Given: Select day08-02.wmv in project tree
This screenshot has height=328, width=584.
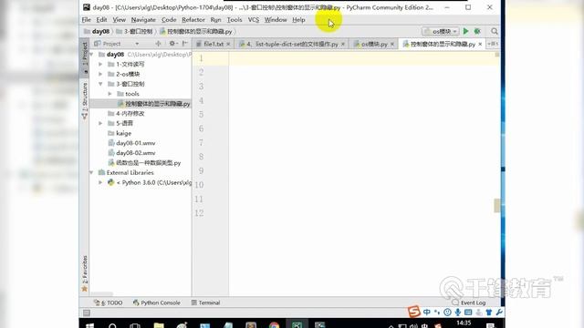Looking at the screenshot, I should [131, 153].
